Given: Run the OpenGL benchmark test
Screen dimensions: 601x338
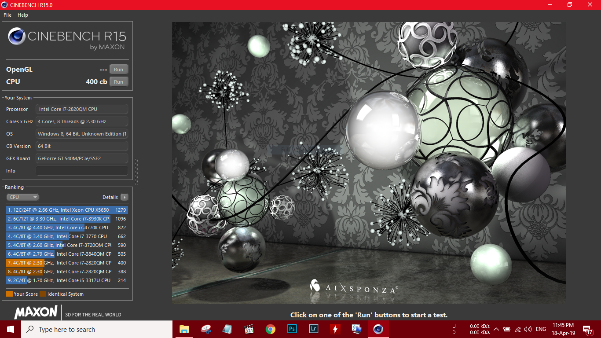Looking at the screenshot, I should [119, 70].
